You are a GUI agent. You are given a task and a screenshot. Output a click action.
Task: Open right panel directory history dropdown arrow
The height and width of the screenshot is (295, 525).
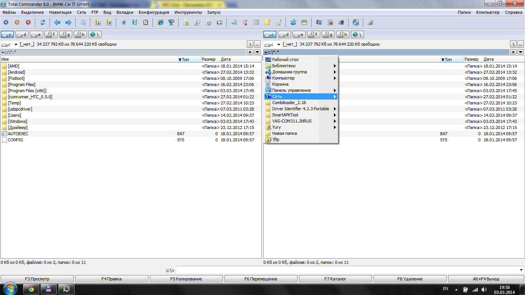[x=520, y=52]
